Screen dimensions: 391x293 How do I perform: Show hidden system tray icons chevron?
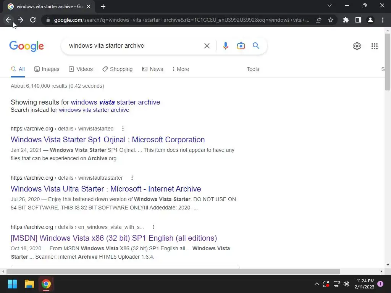click(317, 284)
